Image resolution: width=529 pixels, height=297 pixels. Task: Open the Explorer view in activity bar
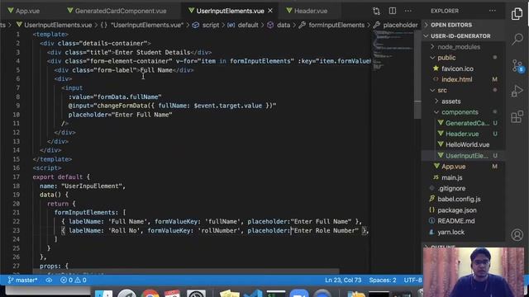coord(517,13)
